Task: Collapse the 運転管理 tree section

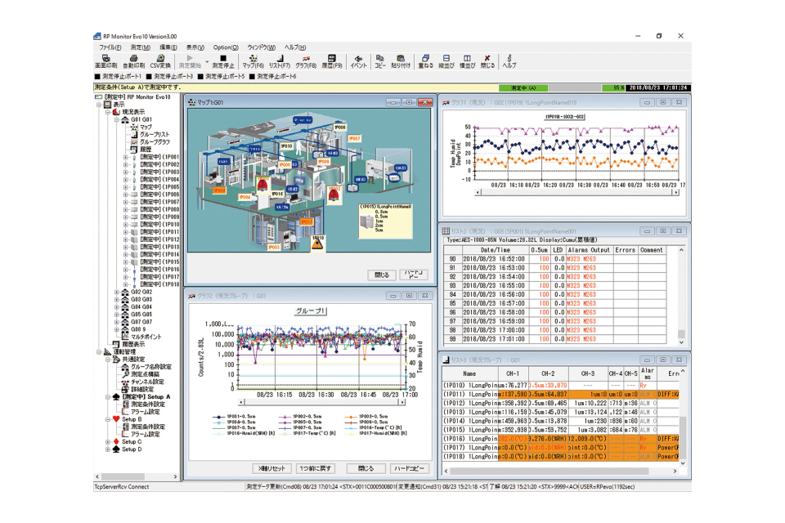Action: (x=99, y=351)
